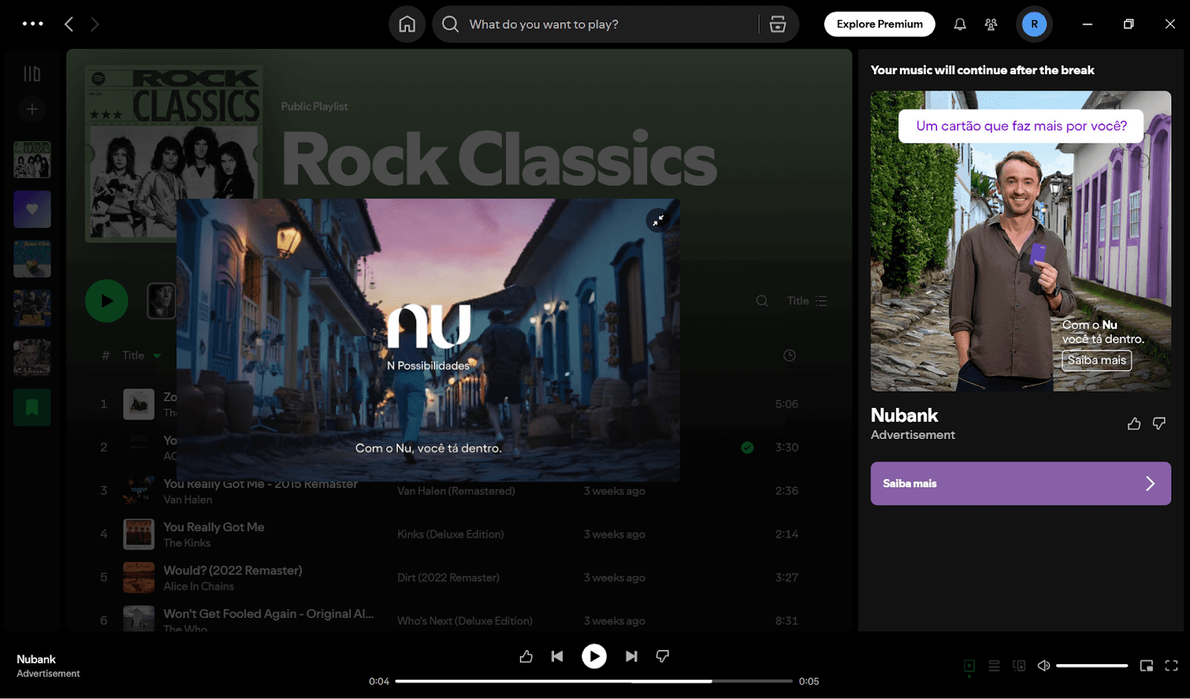Click Saiba mais on the ad image
Image resolution: width=1190 pixels, height=699 pixels.
(x=1096, y=360)
